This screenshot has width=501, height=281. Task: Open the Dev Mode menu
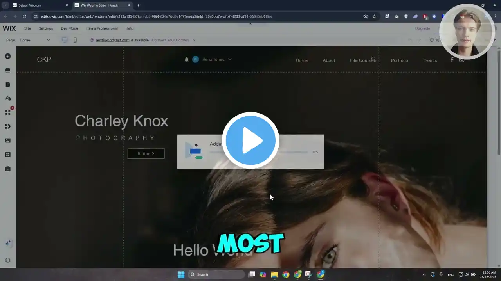[70, 28]
